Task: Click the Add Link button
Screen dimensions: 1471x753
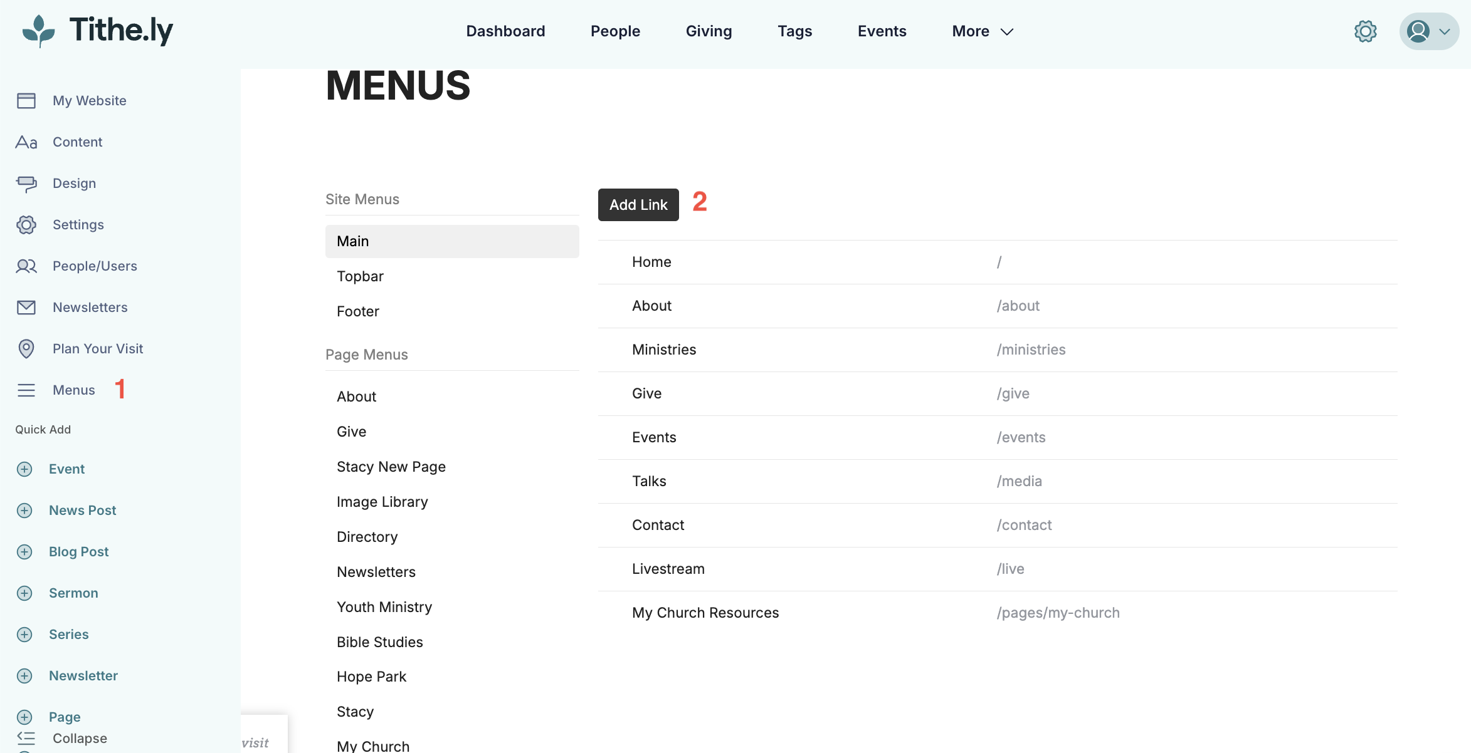Action: 638,205
